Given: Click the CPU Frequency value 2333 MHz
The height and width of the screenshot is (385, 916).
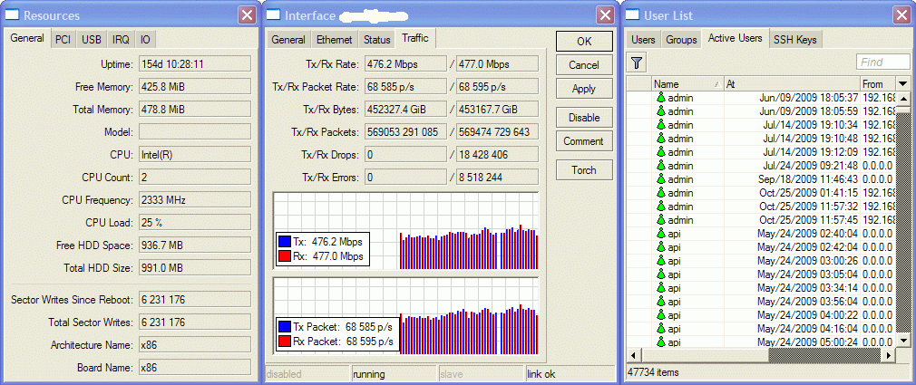Looking at the screenshot, I should [x=194, y=200].
